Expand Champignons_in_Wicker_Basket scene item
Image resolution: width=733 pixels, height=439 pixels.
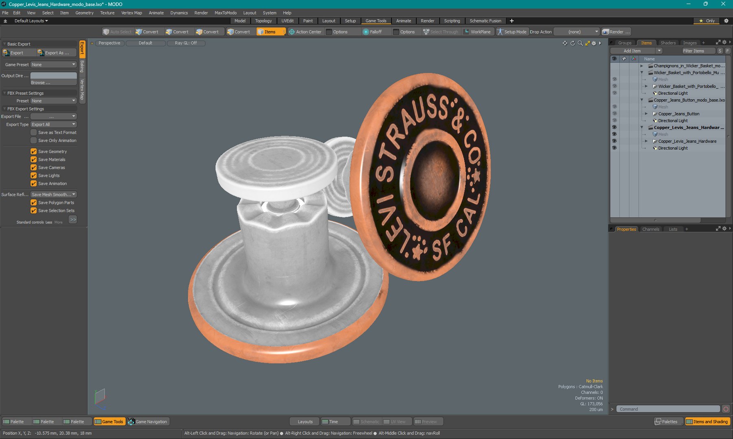(x=642, y=66)
